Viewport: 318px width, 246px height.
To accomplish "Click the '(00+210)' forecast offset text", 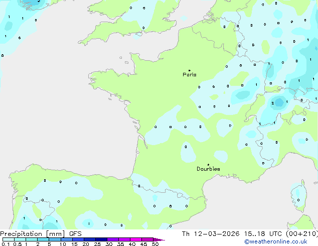I will click(302, 234).
